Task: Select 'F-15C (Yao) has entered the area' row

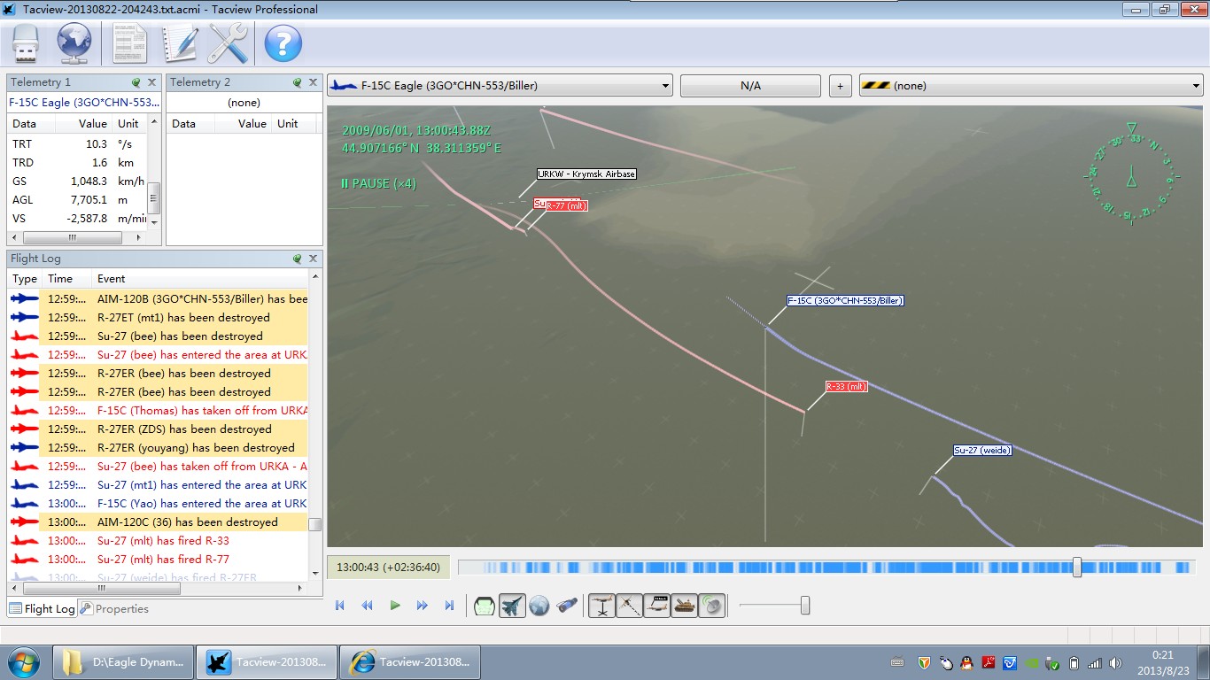Action: click(x=159, y=503)
